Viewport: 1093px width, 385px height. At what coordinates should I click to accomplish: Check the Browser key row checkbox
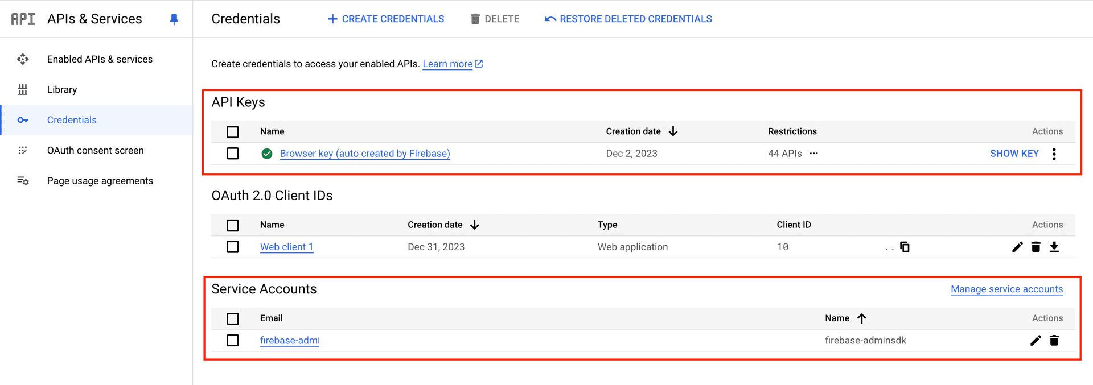[x=233, y=154]
